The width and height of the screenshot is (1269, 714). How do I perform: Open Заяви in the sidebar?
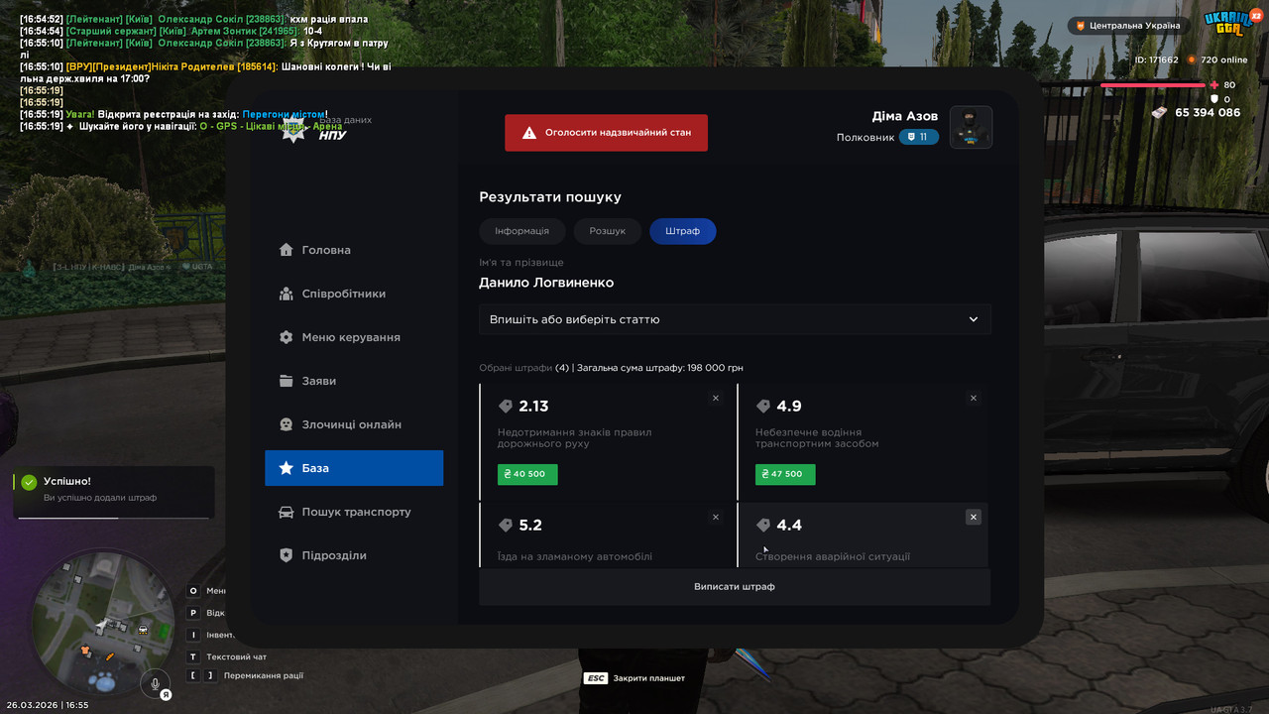click(354, 381)
